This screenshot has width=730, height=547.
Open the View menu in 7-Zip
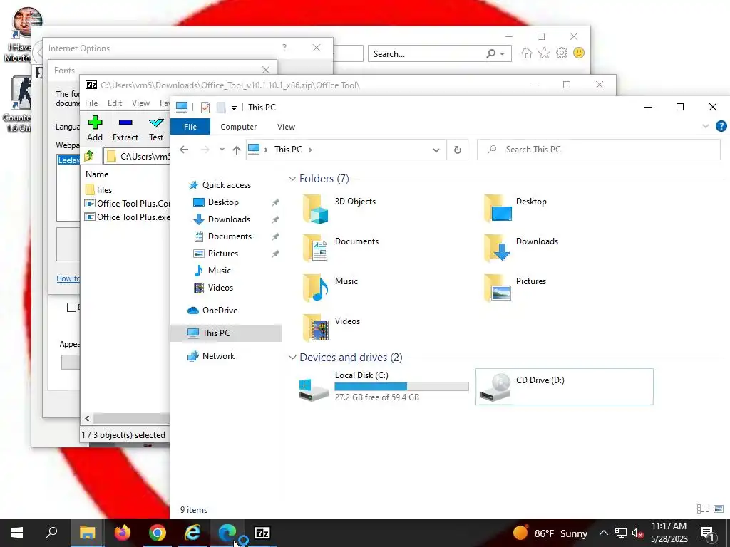(140, 103)
